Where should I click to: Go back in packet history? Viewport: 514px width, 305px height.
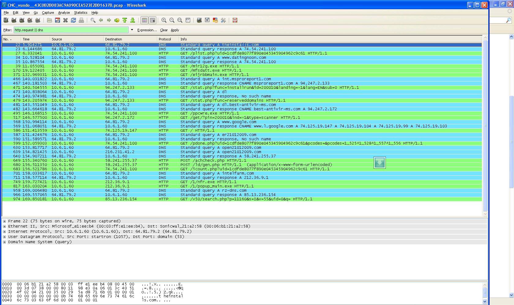(x=101, y=20)
